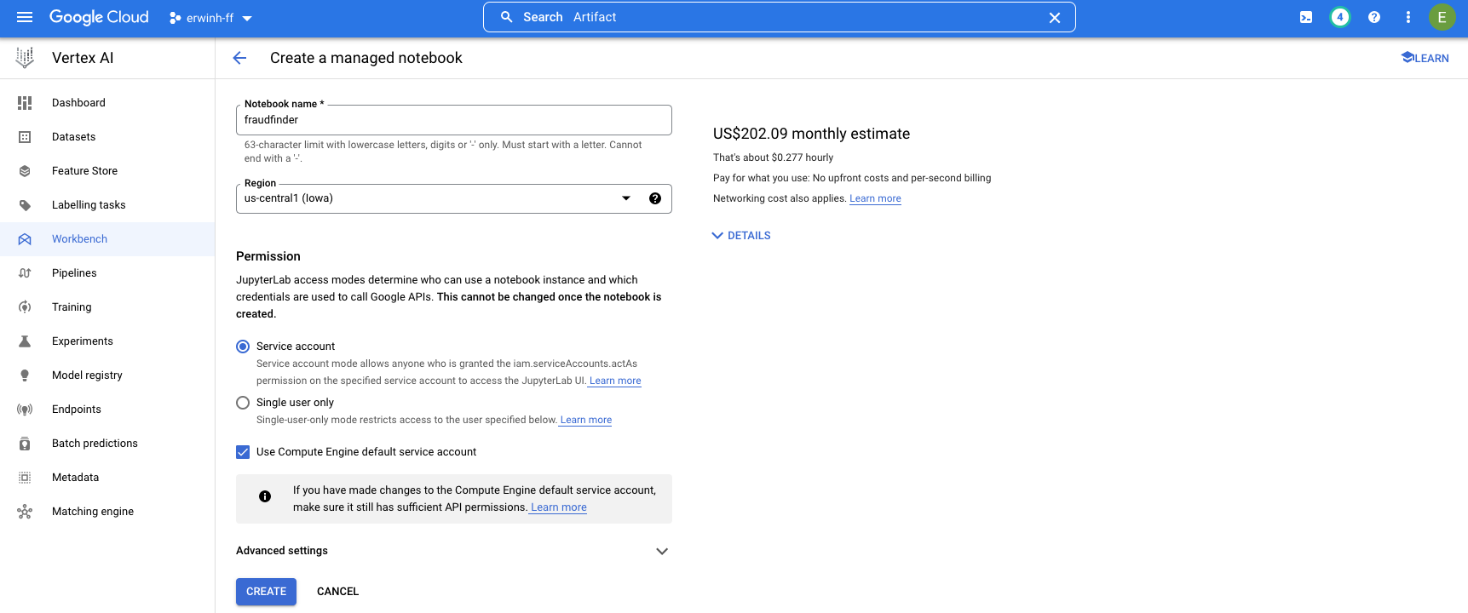Edit the Notebook name field
The image size is (1468, 613).
tap(453, 119)
